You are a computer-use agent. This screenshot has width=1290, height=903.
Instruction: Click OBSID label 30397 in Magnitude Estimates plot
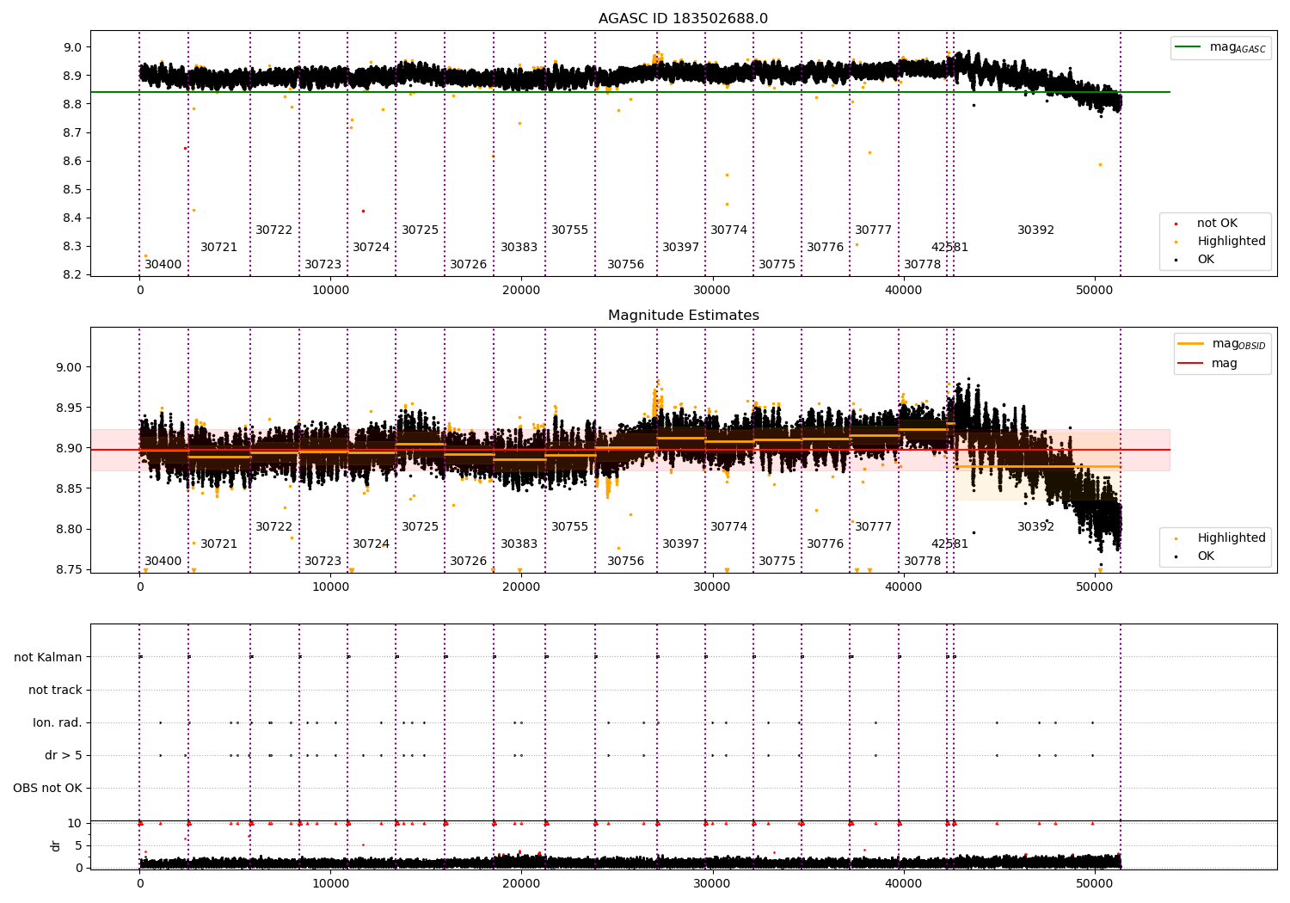[681, 544]
